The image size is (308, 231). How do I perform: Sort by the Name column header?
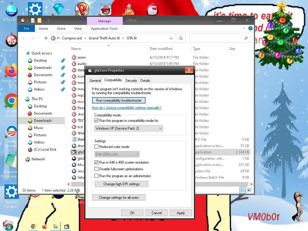tap(76, 49)
